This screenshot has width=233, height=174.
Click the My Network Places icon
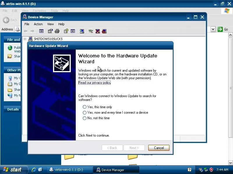click(x=10, y=95)
